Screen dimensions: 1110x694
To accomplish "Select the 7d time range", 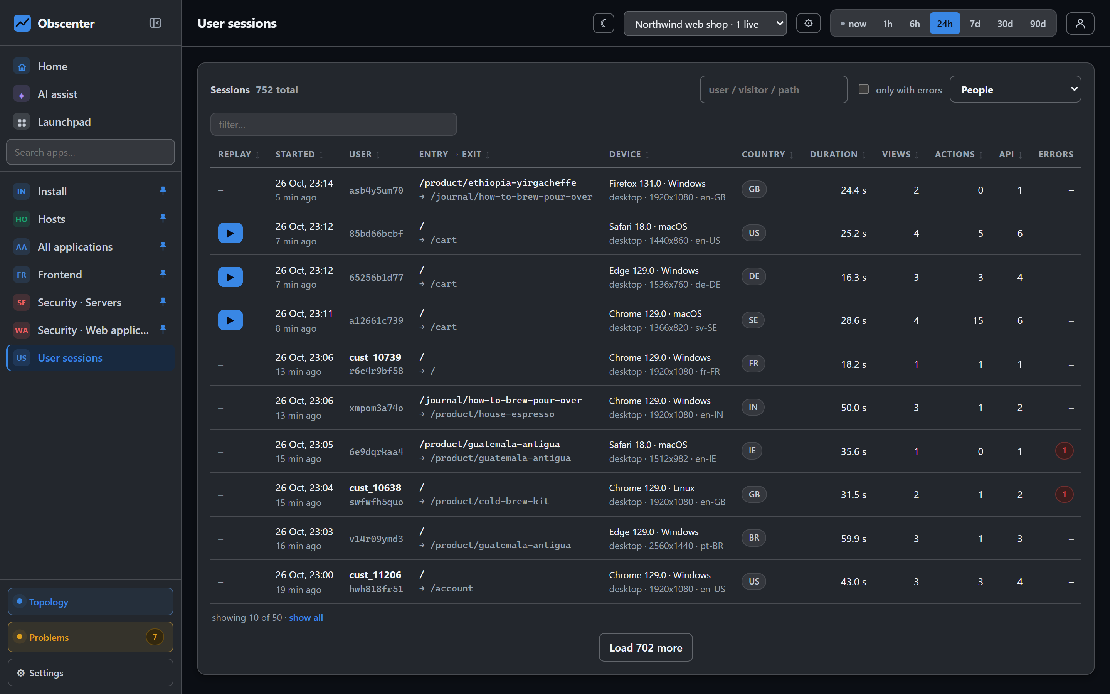I will [975, 24].
